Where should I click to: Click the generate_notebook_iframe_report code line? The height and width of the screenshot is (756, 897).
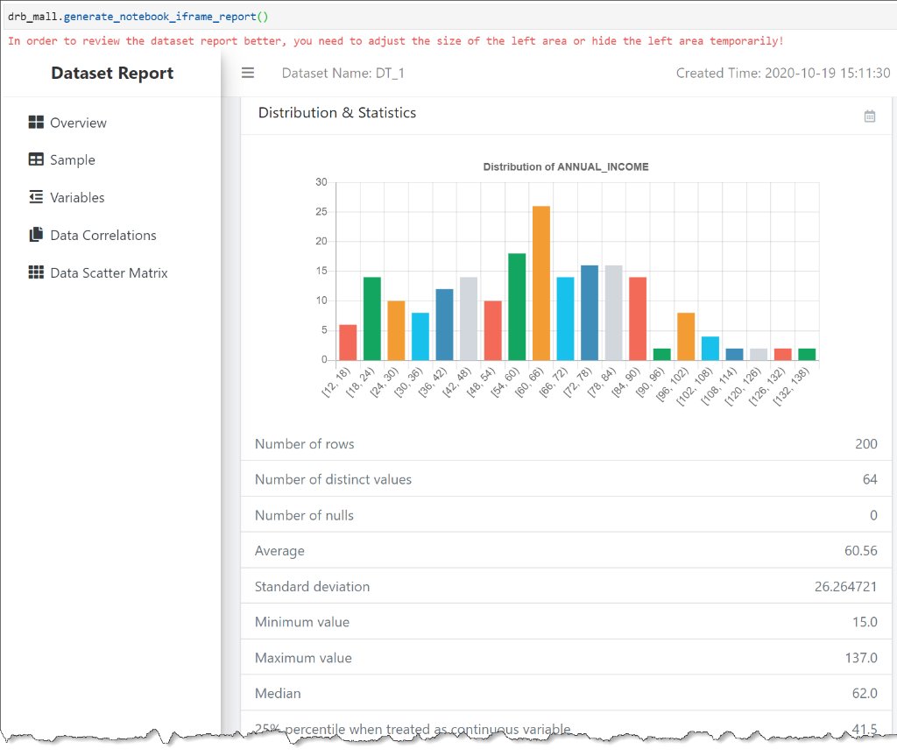click(x=138, y=17)
